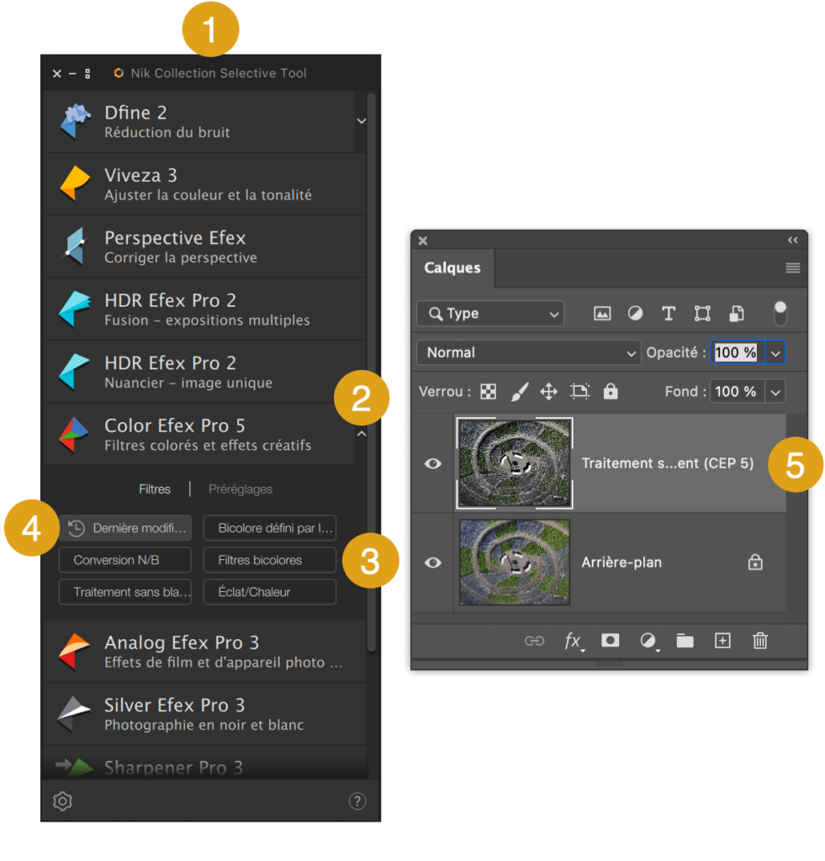Open the Selective Tool help icon

click(x=357, y=801)
